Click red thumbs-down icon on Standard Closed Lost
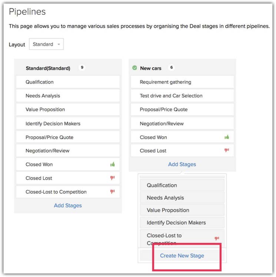 pyautogui.click(x=112, y=178)
